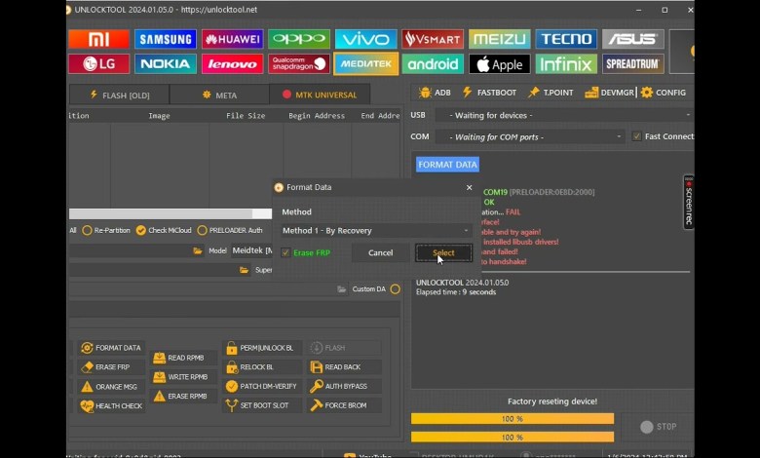
Task: Select the Meizu brand logo
Action: (x=499, y=39)
